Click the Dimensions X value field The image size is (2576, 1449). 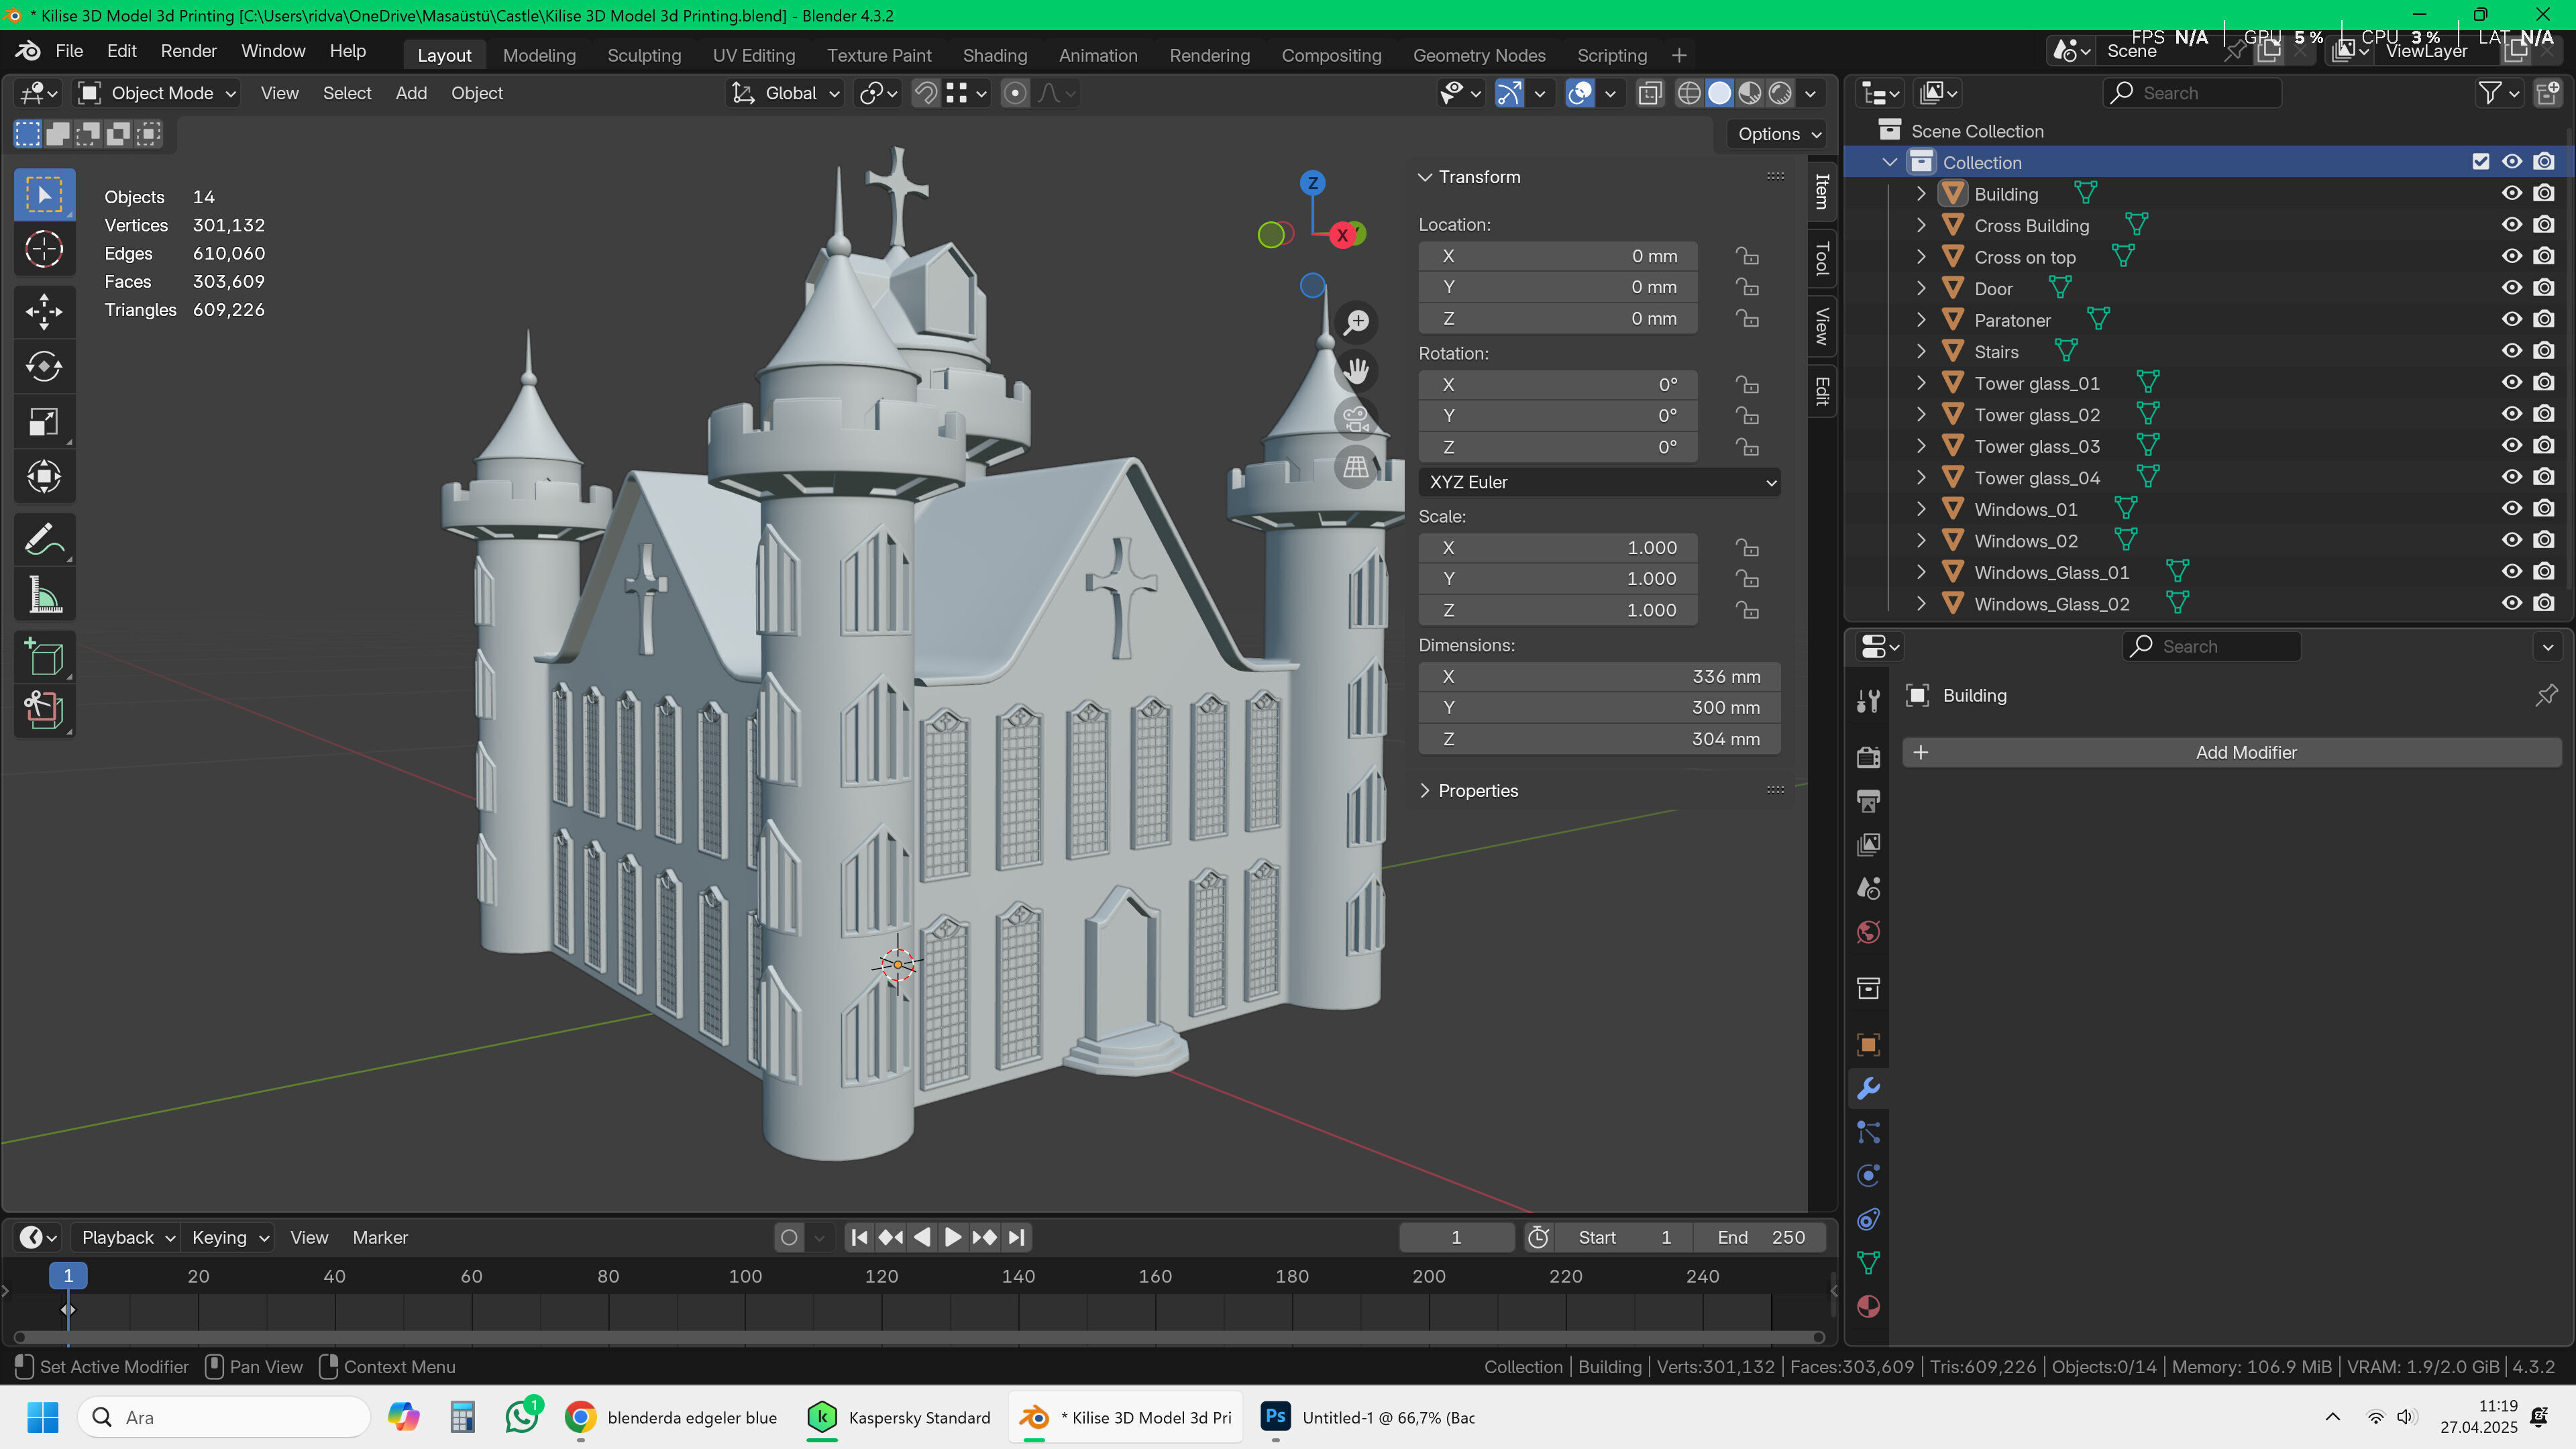click(x=1599, y=676)
